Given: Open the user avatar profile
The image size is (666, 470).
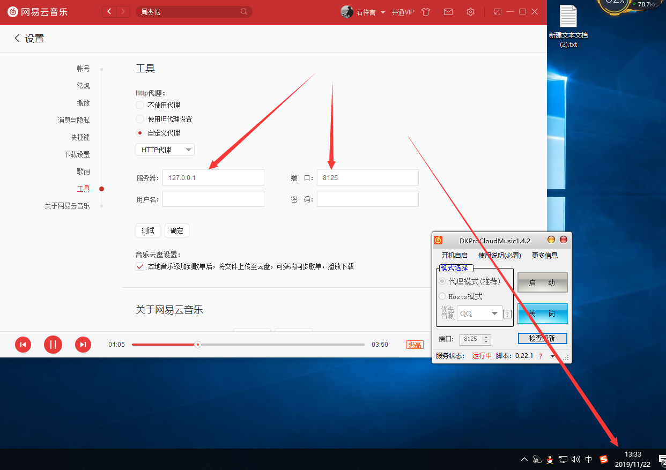Looking at the screenshot, I should point(347,12).
